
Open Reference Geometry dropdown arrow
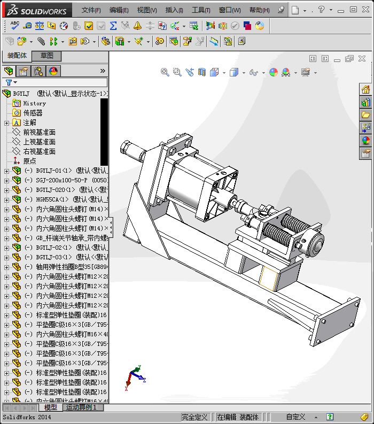pos(148,42)
